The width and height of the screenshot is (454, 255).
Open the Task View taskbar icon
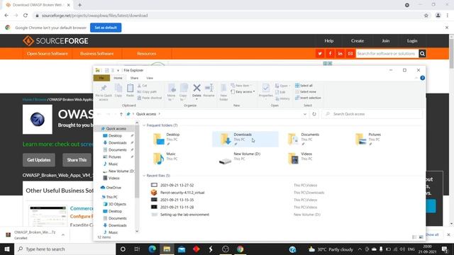point(137,249)
